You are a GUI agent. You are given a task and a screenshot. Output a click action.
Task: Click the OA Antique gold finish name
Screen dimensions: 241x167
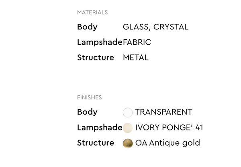(167, 143)
